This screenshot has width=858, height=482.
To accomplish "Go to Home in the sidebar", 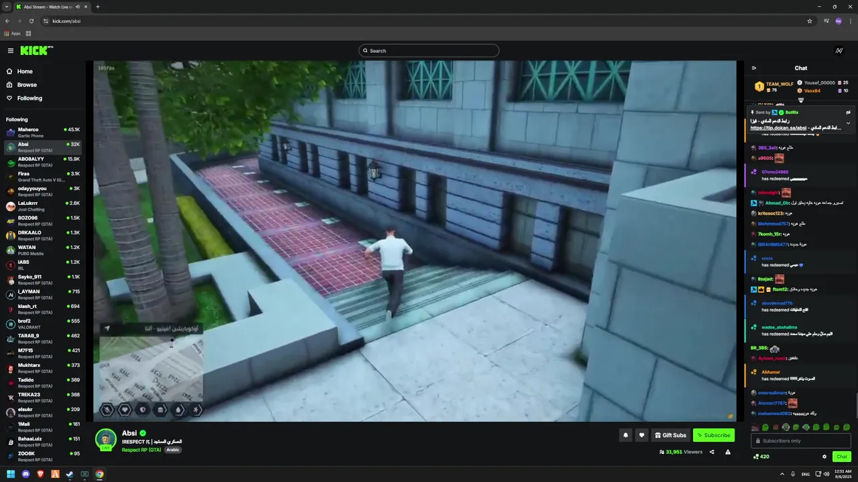I will click(x=42, y=72).
